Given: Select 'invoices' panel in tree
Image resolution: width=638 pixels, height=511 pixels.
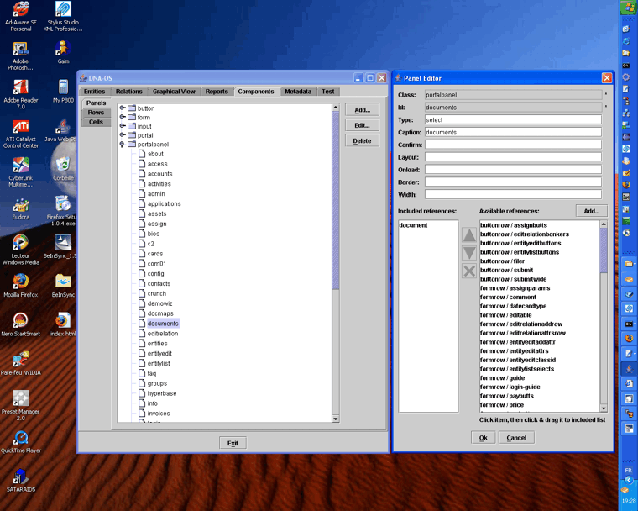Looking at the screenshot, I should point(159,414).
